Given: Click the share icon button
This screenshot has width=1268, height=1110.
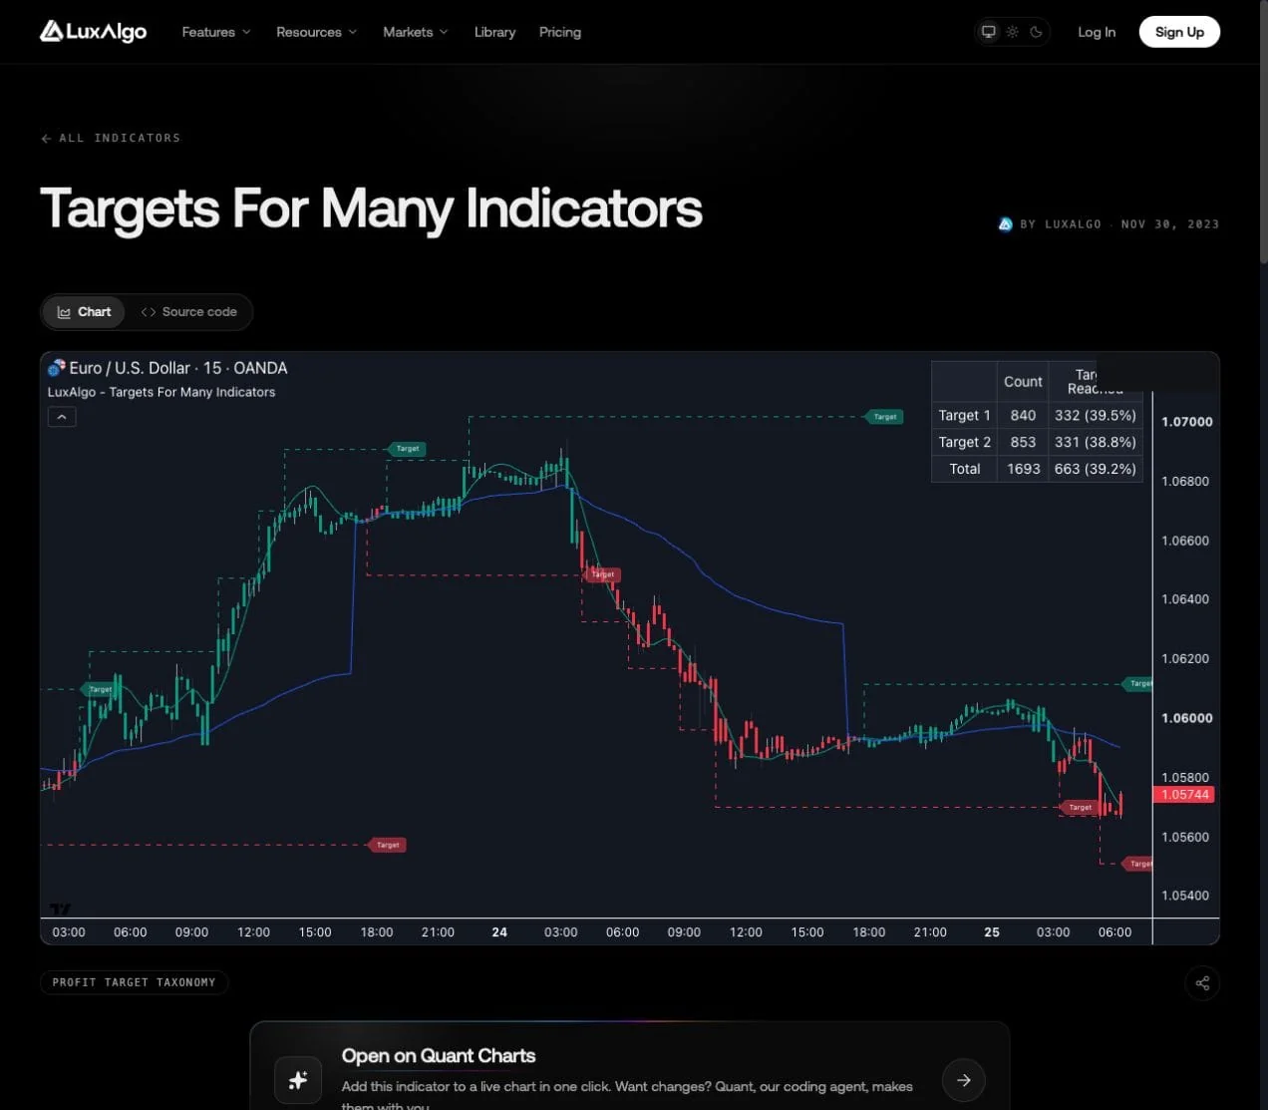Looking at the screenshot, I should (x=1202, y=983).
